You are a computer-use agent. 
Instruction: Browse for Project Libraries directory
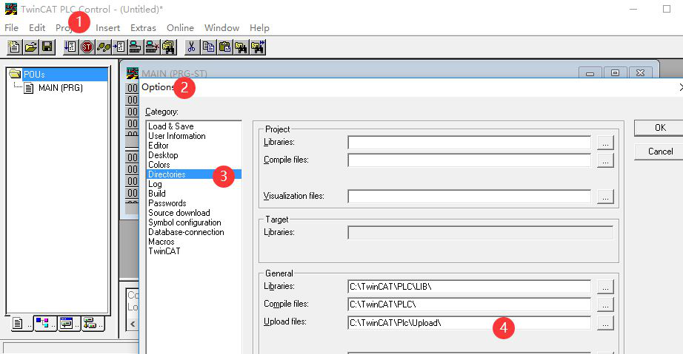(x=605, y=143)
